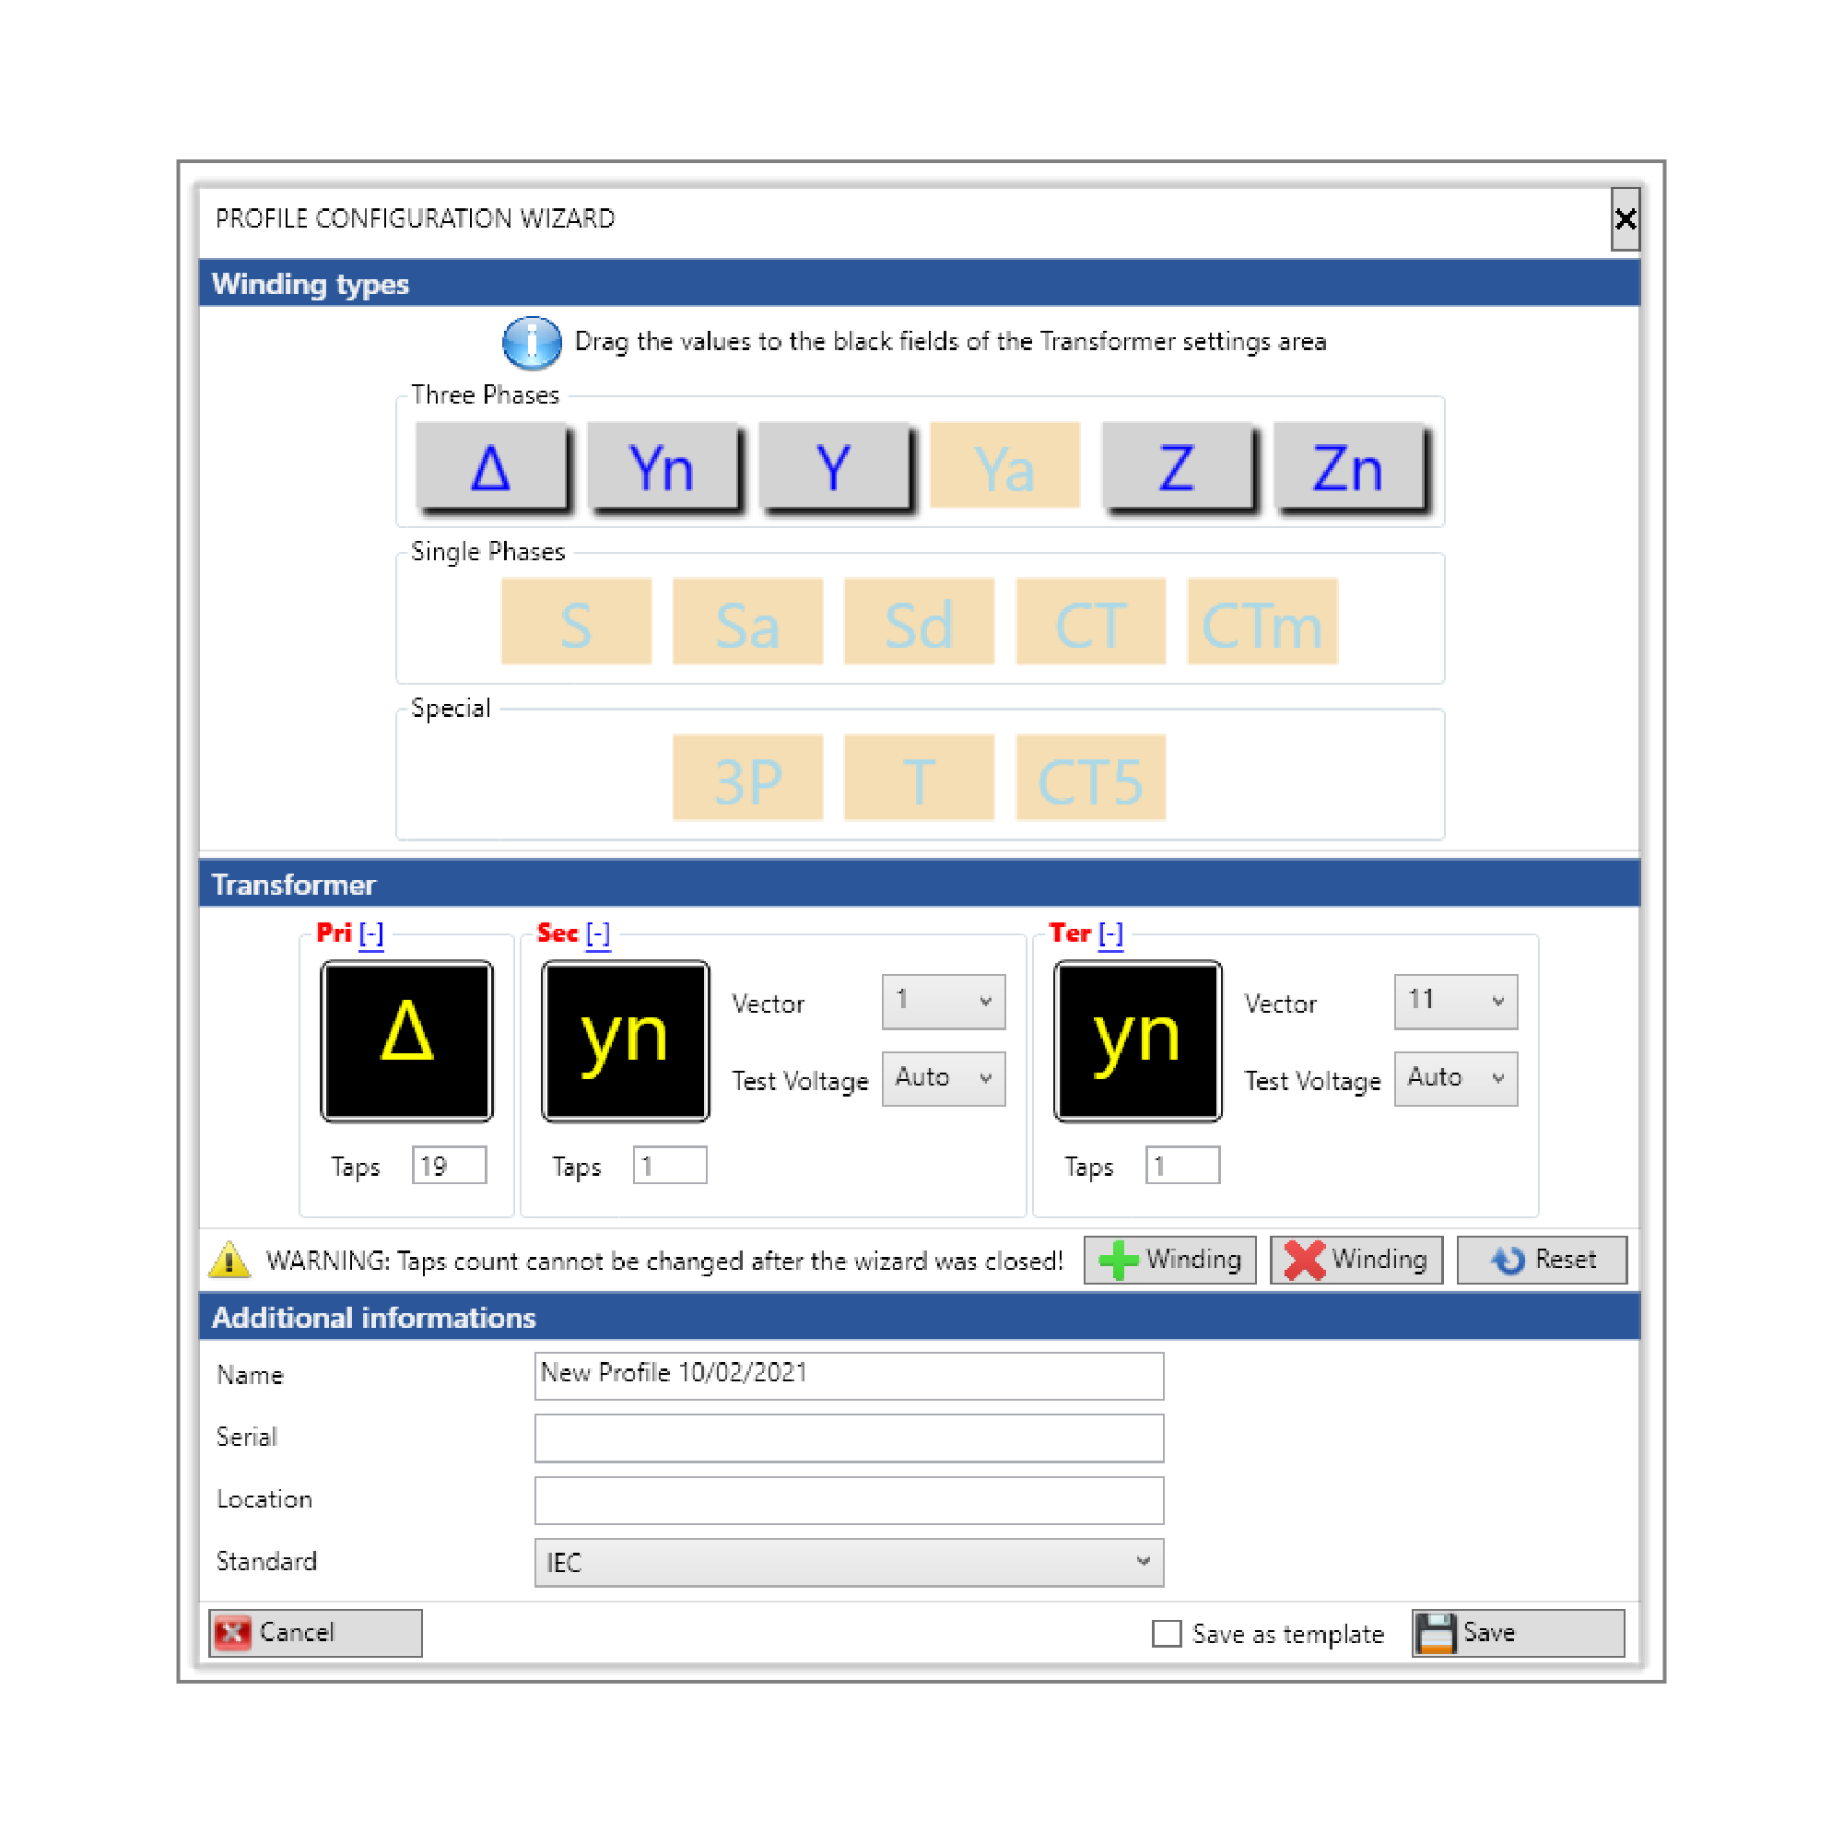Image resolution: width=1843 pixels, height=1843 pixels.
Task: Click the secondary yn black field
Action: (626, 1040)
